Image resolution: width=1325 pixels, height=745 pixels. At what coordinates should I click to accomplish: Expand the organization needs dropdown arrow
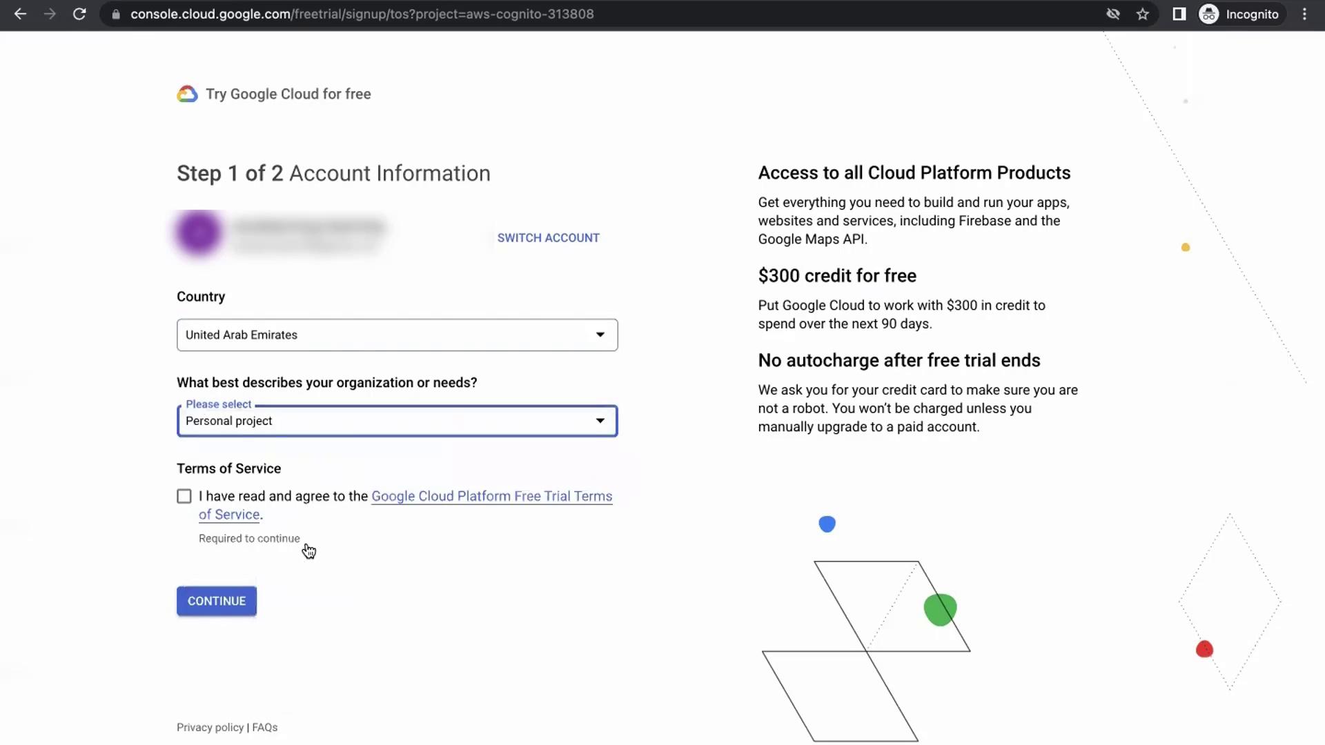pos(600,421)
